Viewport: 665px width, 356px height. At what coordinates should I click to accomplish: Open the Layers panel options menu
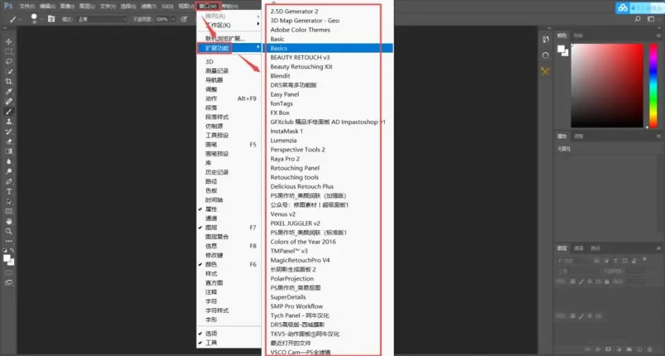click(x=658, y=248)
